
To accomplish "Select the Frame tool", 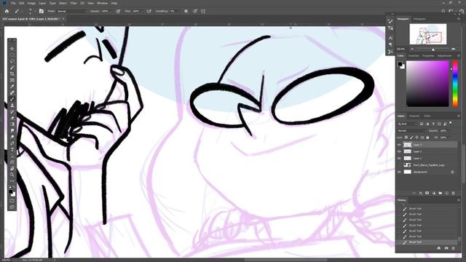I will coord(12,80).
